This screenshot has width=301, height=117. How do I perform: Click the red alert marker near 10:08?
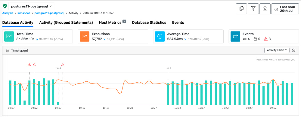pyautogui.click(x=63, y=65)
